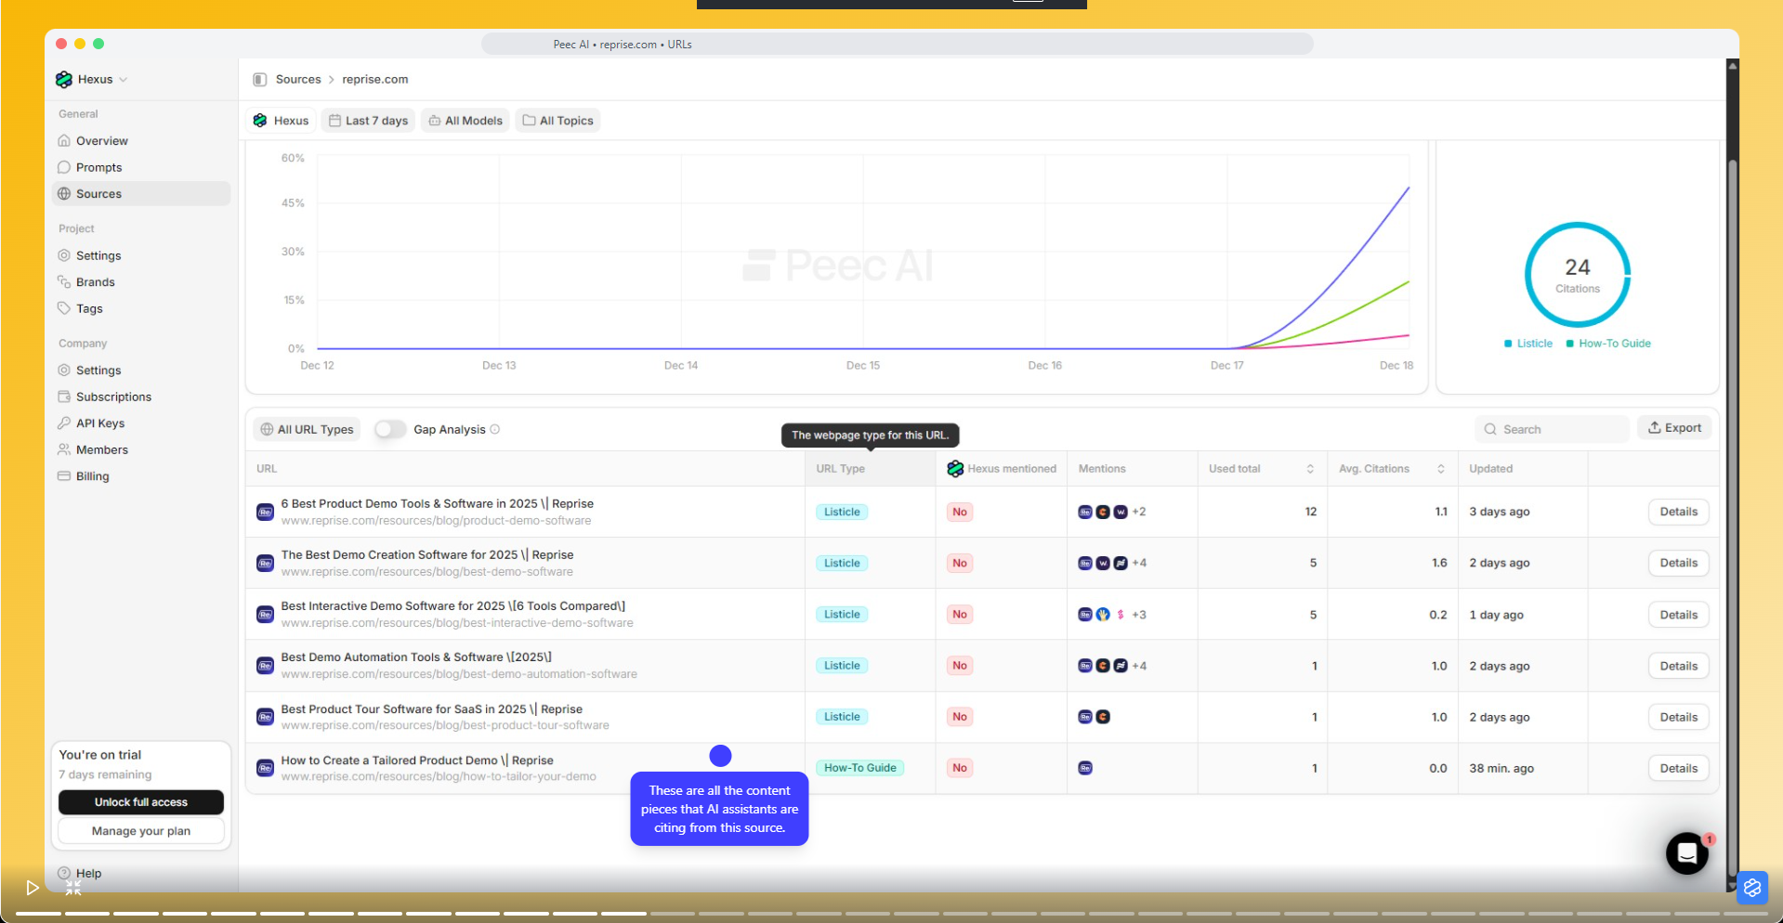Open the Last 7 days date filter
The image size is (1783, 923).
coord(369,121)
